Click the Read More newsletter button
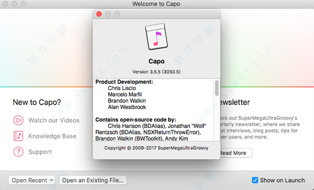 click(237, 153)
